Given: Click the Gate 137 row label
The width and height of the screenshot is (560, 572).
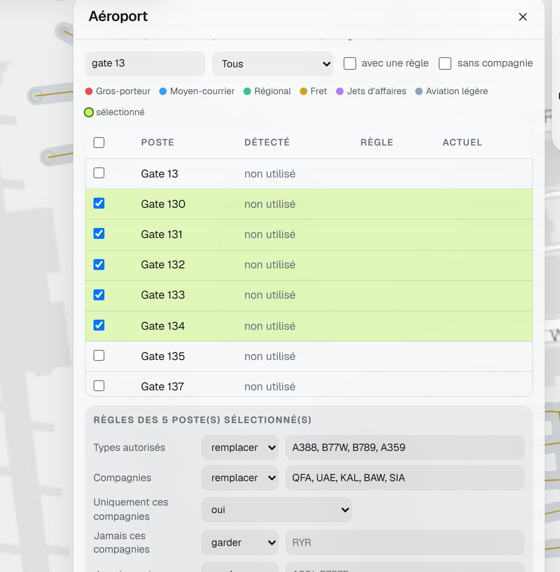Looking at the screenshot, I should click(x=163, y=387).
